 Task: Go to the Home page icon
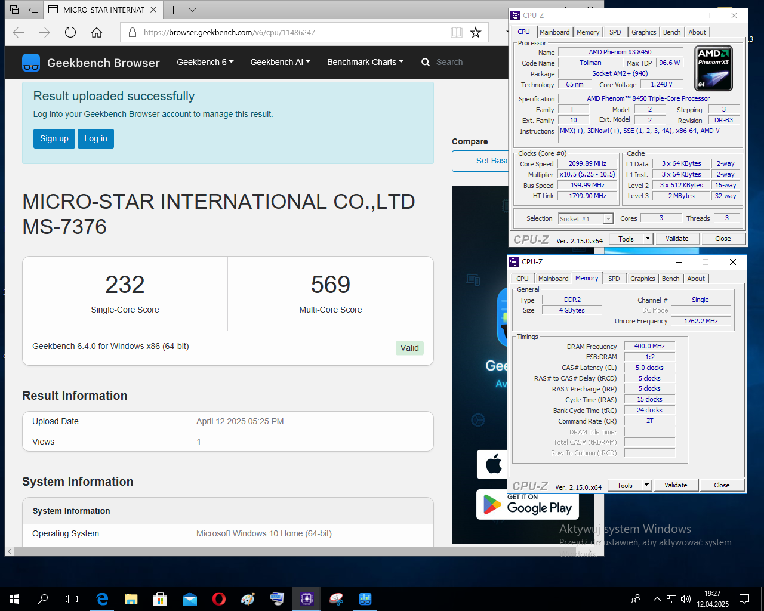(x=97, y=32)
